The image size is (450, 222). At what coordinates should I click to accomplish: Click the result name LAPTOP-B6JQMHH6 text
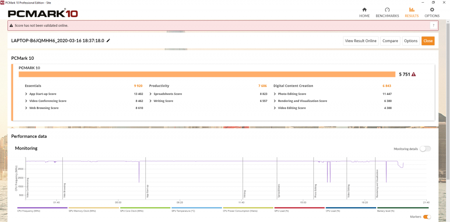(x=58, y=41)
